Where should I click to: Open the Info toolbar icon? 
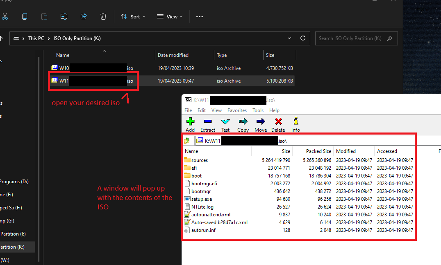point(296,121)
